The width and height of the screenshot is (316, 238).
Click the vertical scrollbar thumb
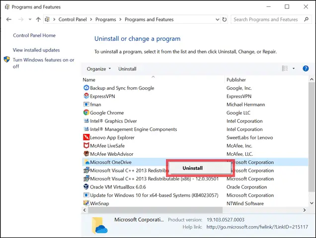[312, 137]
